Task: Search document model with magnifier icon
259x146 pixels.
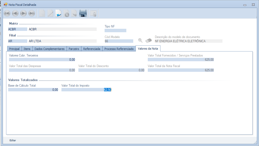Action: click(x=140, y=40)
